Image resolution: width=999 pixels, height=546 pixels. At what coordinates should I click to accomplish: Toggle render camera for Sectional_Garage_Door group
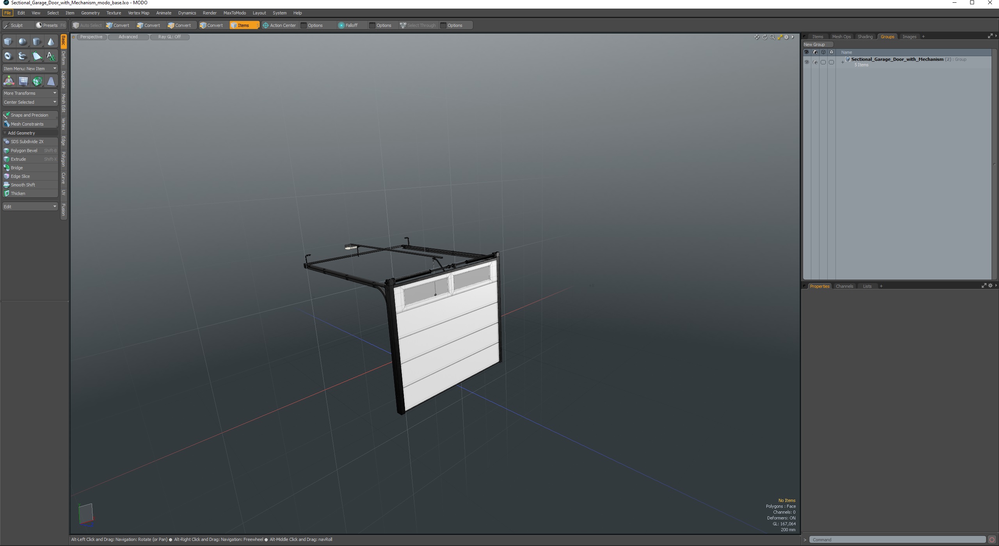pos(815,62)
